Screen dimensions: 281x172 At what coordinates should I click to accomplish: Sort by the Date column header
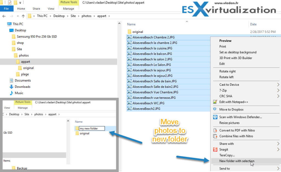253,24
